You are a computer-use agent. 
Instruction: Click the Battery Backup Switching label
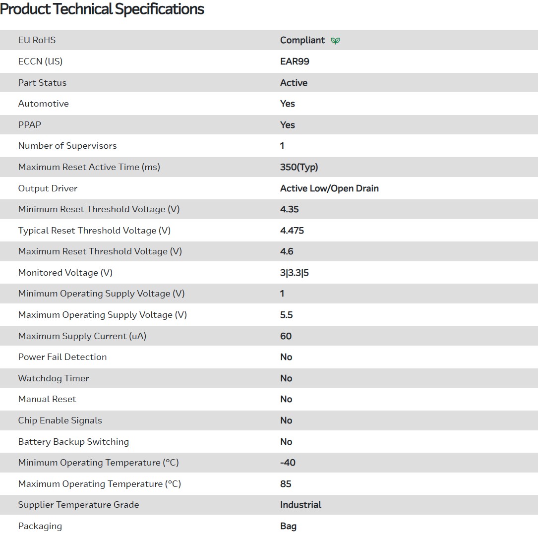[73, 442]
